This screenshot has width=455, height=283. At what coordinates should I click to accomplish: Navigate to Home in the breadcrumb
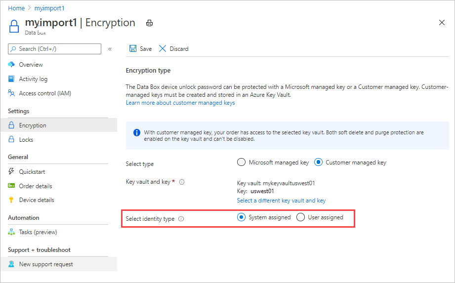pos(16,8)
